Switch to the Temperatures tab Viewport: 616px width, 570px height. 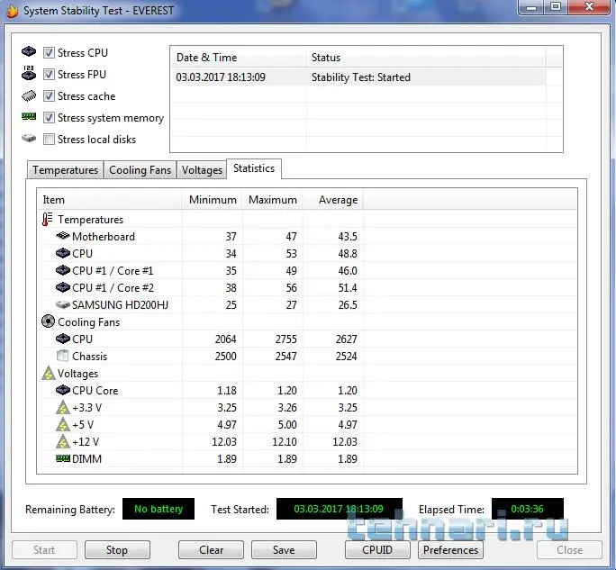tap(65, 169)
